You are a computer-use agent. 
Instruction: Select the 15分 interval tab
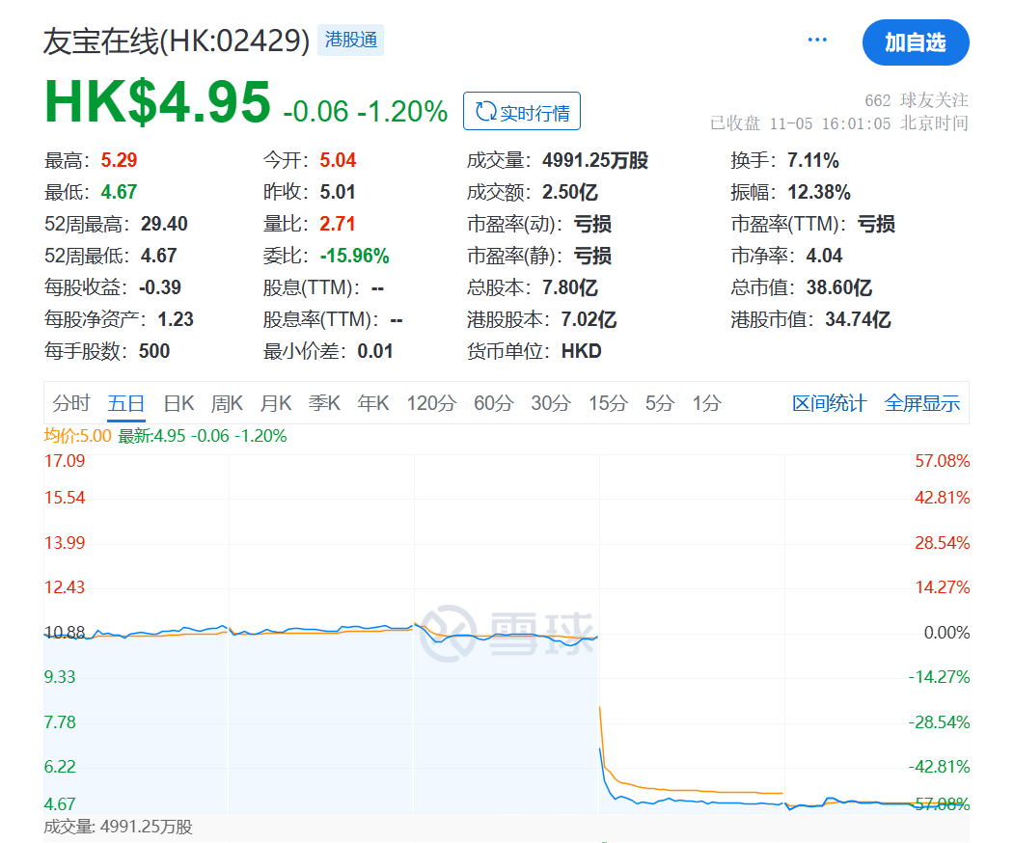(x=608, y=403)
